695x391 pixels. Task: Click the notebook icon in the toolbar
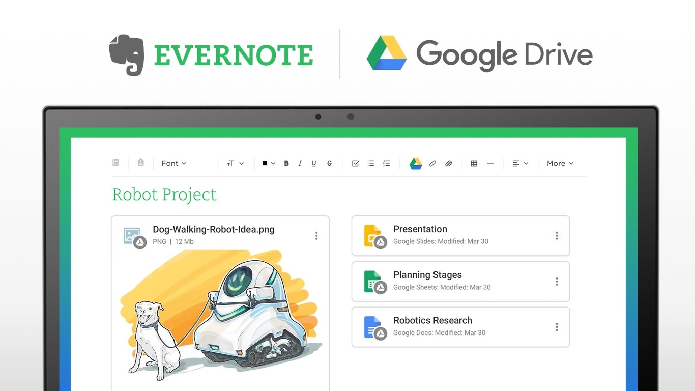click(115, 163)
